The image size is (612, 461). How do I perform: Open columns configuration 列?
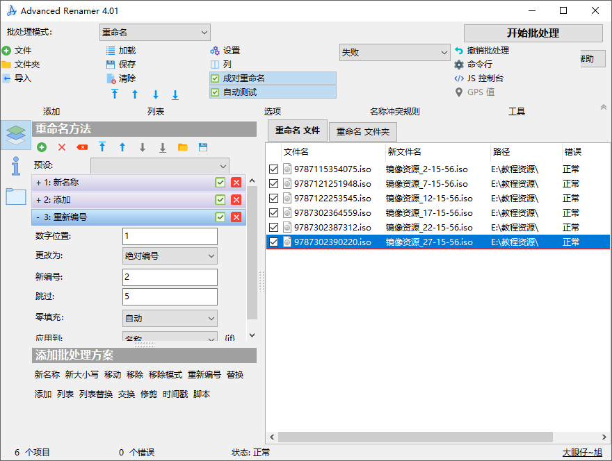pos(215,65)
